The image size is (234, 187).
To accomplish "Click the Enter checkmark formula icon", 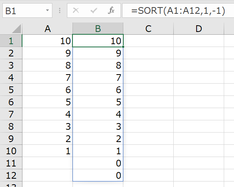I will tap(94, 11).
